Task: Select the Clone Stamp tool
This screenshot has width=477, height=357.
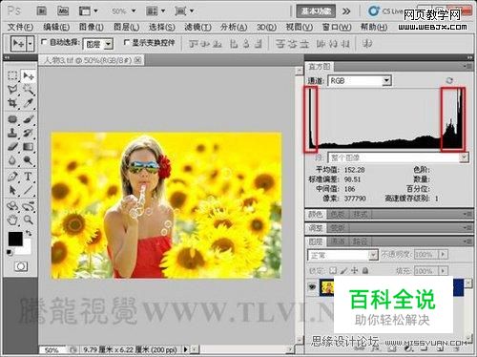Action: (x=12, y=133)
